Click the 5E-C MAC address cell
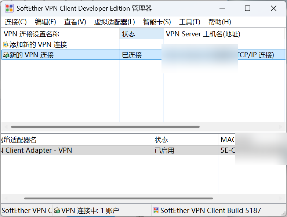The height and width of the screenshot is (217, 287). [x=228, y=150]
